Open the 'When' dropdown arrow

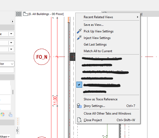(x=9, y=137)
